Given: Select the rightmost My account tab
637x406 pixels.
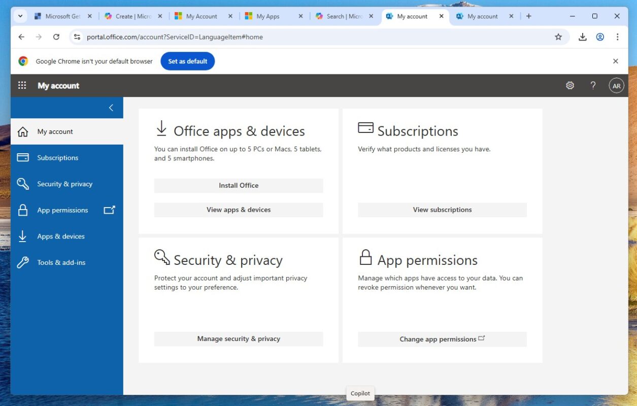Looking at the screenshot, I should click(485, 16).
